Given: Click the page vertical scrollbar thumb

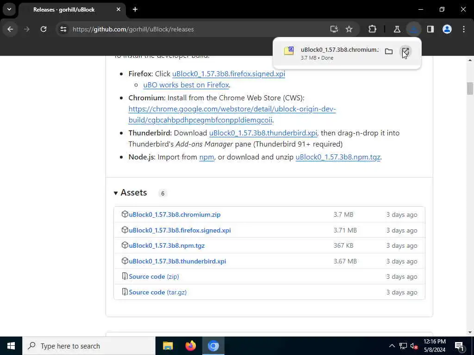Looking at the screenshot, I should (x=470, y=88).
